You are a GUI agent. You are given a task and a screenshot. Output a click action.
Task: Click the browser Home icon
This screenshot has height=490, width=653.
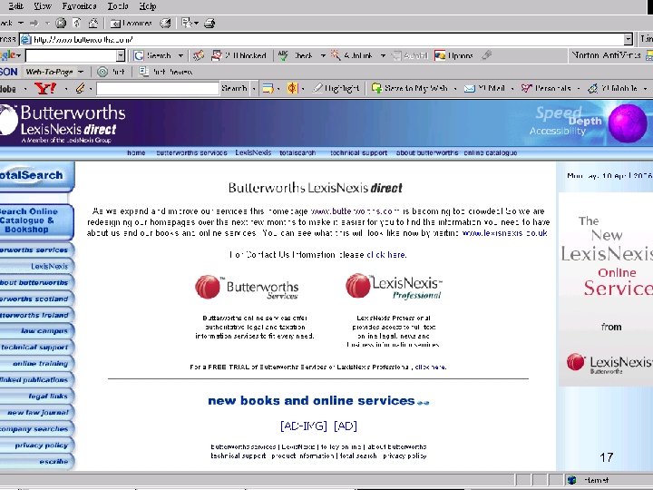93,23
